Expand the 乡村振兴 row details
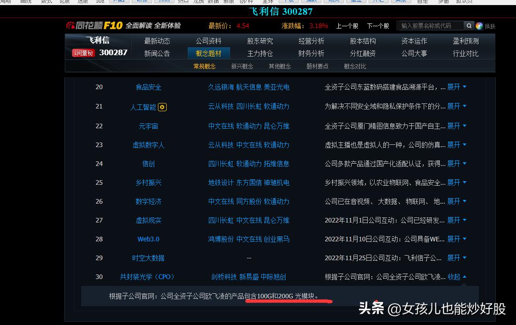The height and width of the screenshot is (325, 516). pyautogui.click(x=457, y=182)
